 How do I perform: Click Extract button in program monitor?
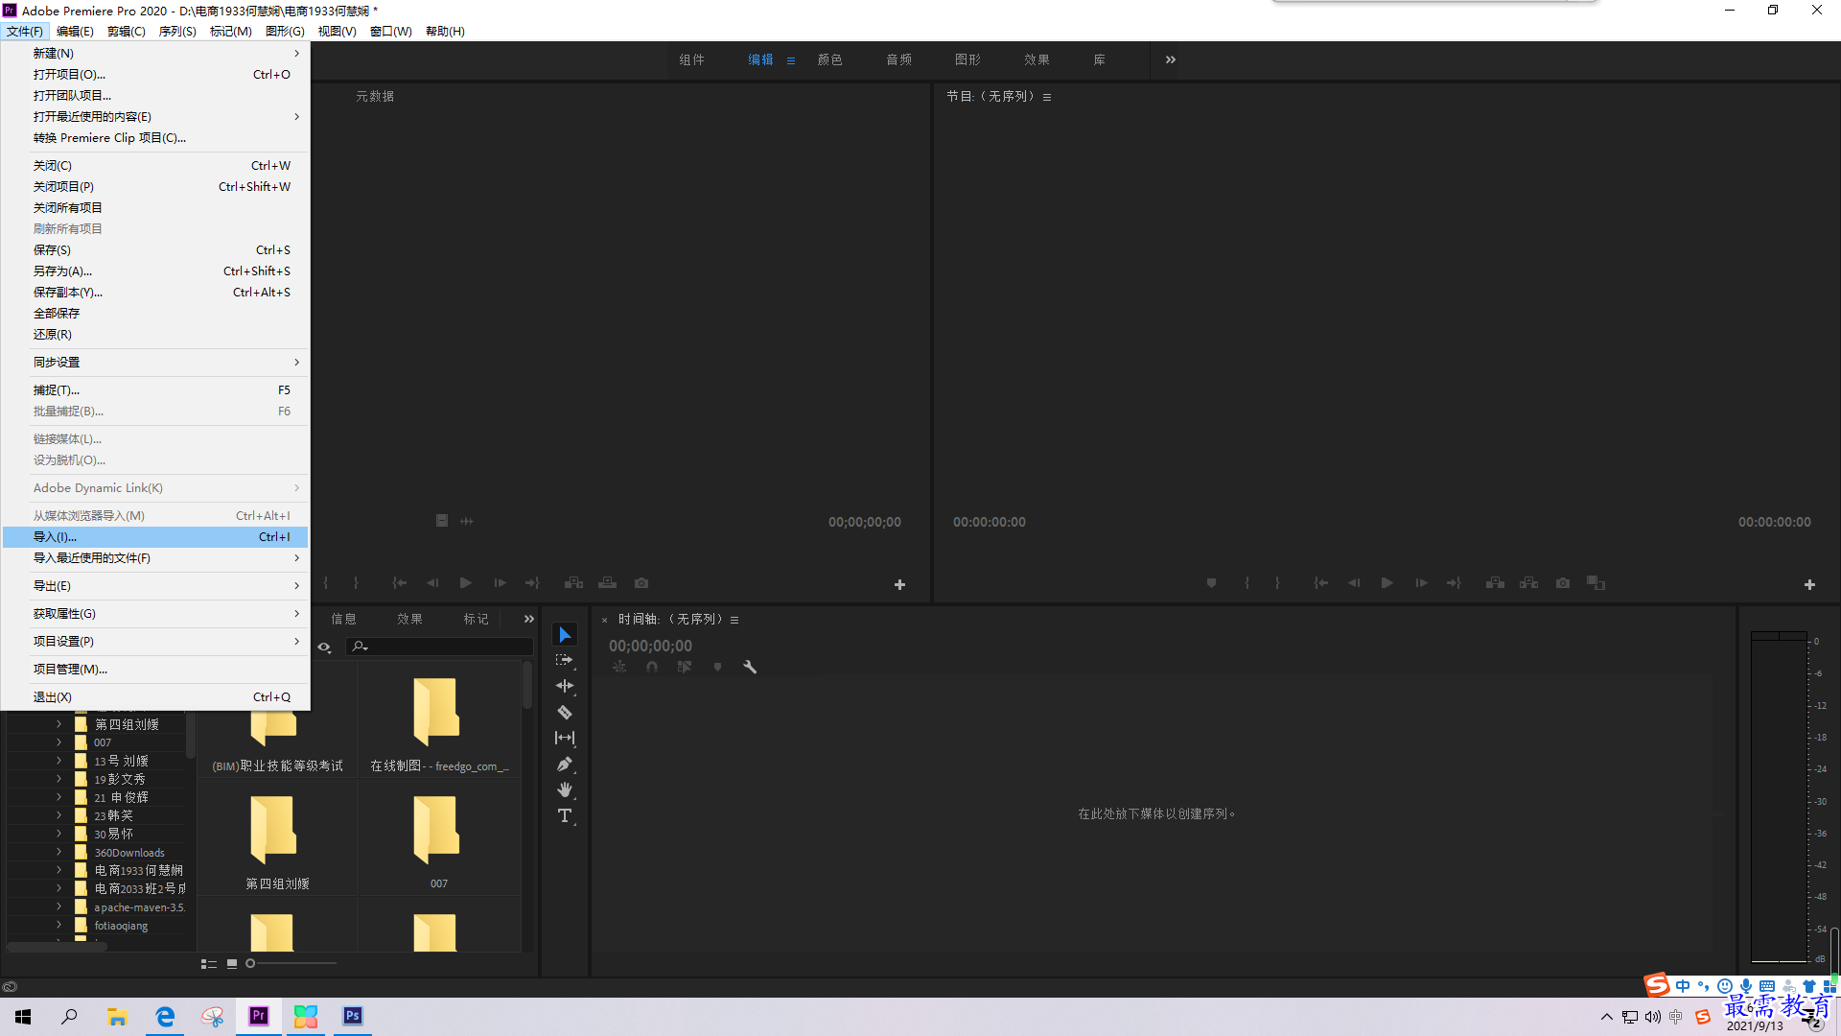click(x=1529, y=583)
